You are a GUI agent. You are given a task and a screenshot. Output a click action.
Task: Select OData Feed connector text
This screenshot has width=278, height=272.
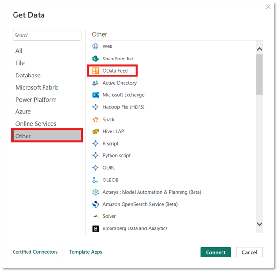point(115,71)
